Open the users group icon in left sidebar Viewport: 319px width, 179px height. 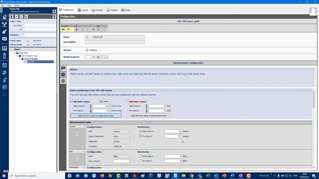tap(4, 73)
